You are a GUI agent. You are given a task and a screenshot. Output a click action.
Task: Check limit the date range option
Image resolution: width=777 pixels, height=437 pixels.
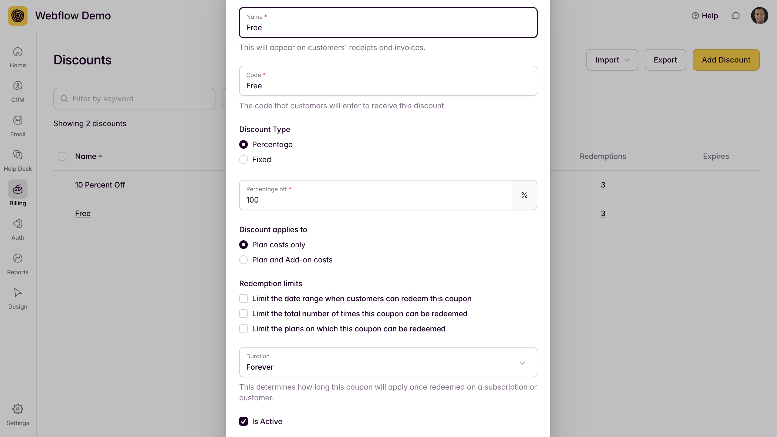pos(244,299)
